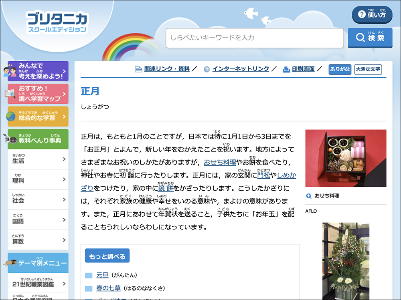Screen dimensions: 401x300
Task: Follow the 鏡餅 link in the article
Action: [166, 188]
